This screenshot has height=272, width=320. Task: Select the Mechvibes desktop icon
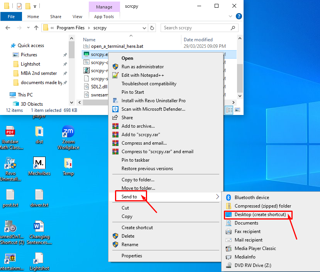pos(39,166)
